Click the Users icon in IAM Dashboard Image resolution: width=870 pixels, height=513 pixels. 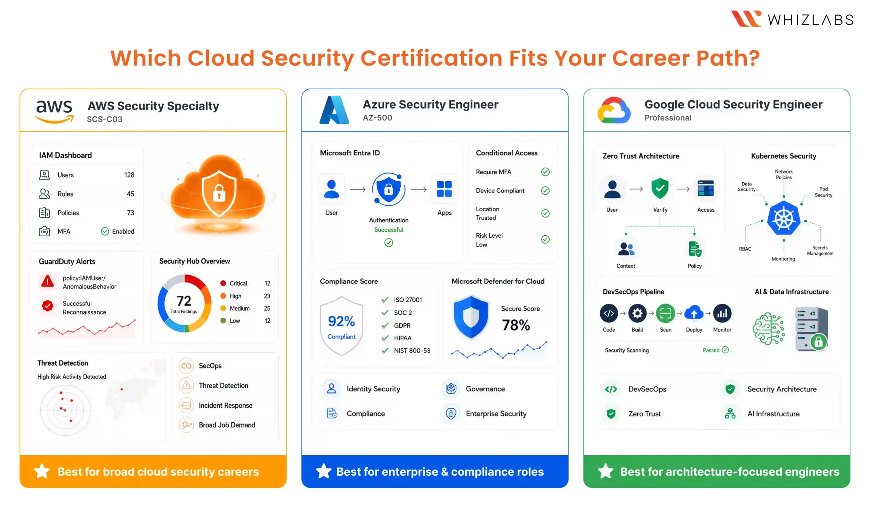(x=44, y=175)
